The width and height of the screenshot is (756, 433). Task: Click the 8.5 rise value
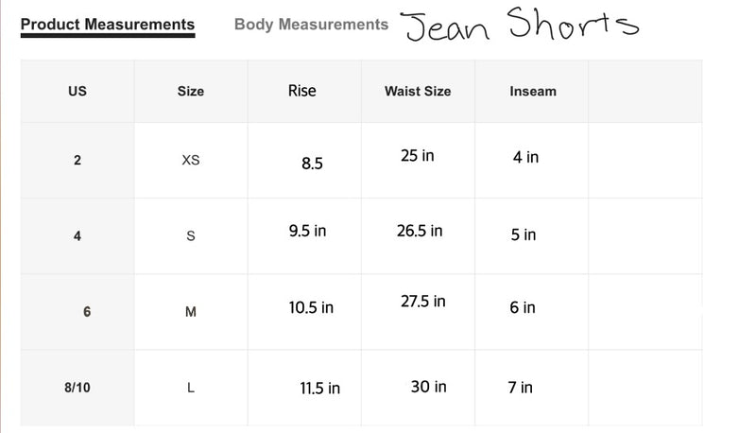coord(312,164)
